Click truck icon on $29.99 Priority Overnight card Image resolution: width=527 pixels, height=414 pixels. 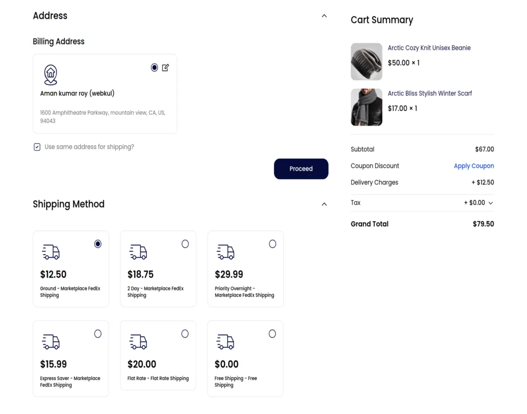(x=225, y=252)
